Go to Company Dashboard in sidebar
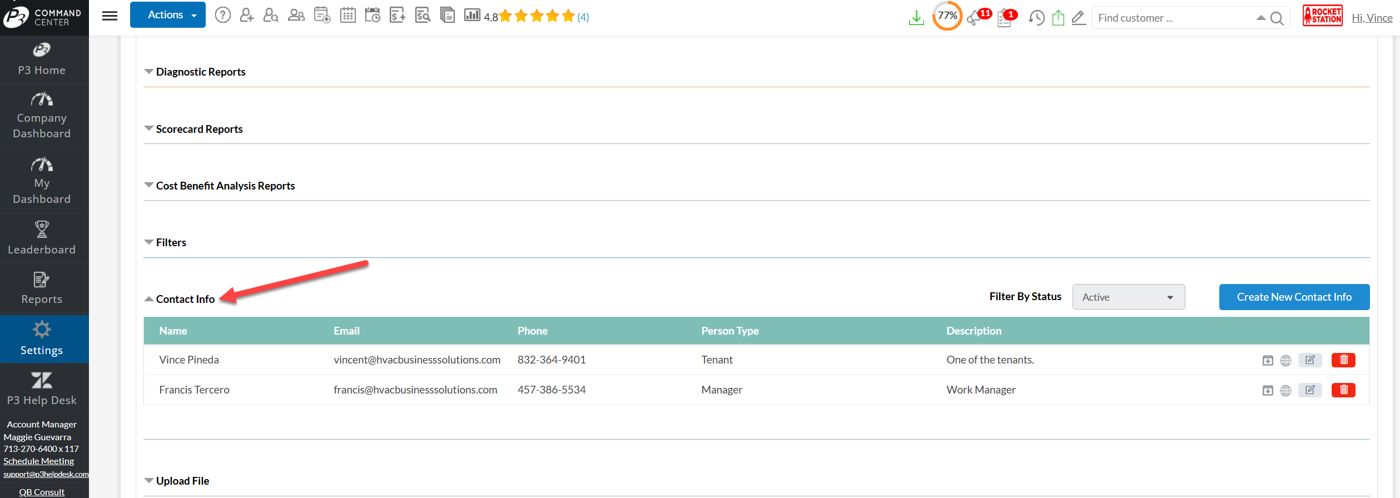 click(42, 116)
